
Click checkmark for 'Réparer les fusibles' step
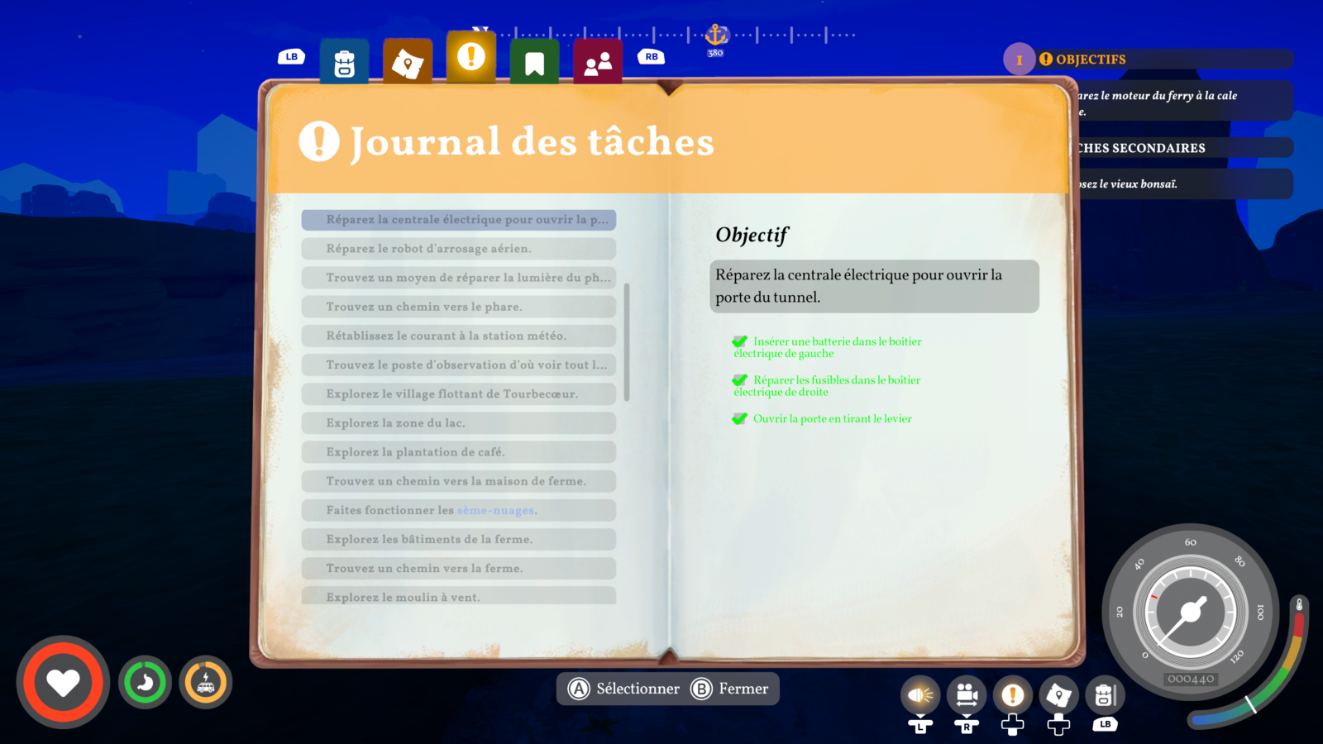[739, 380]
